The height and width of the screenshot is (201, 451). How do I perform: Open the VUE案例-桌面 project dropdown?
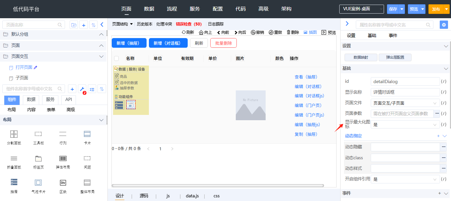[x=361, y=9]
